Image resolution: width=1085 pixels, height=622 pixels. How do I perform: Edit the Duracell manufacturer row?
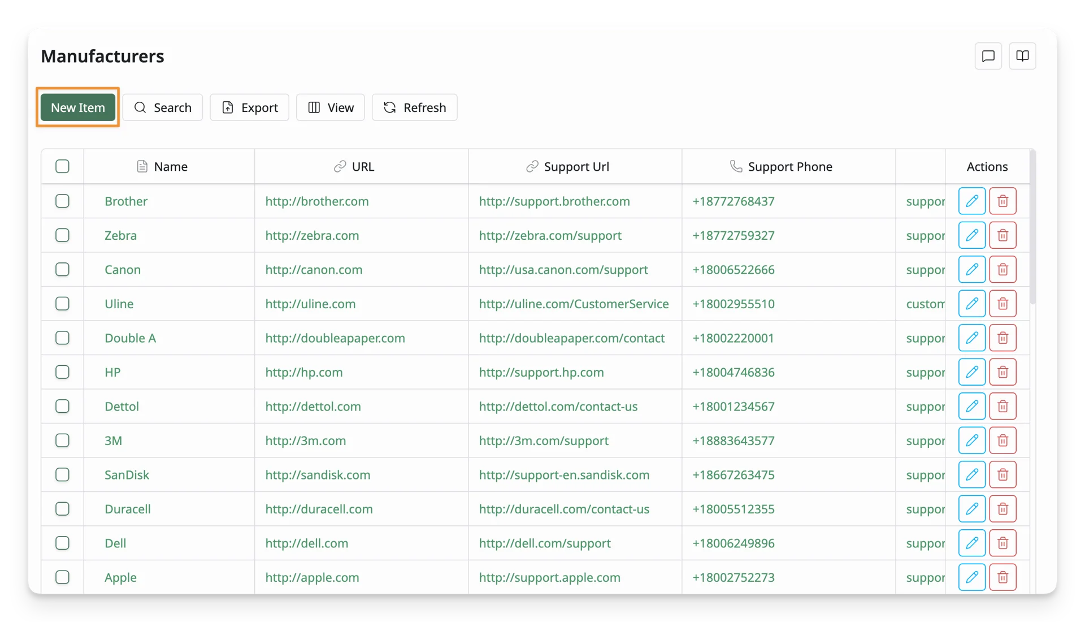[972, 509]
